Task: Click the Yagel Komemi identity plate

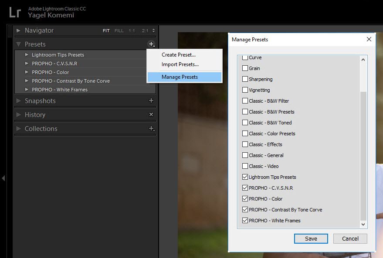Action: (51, 15)
